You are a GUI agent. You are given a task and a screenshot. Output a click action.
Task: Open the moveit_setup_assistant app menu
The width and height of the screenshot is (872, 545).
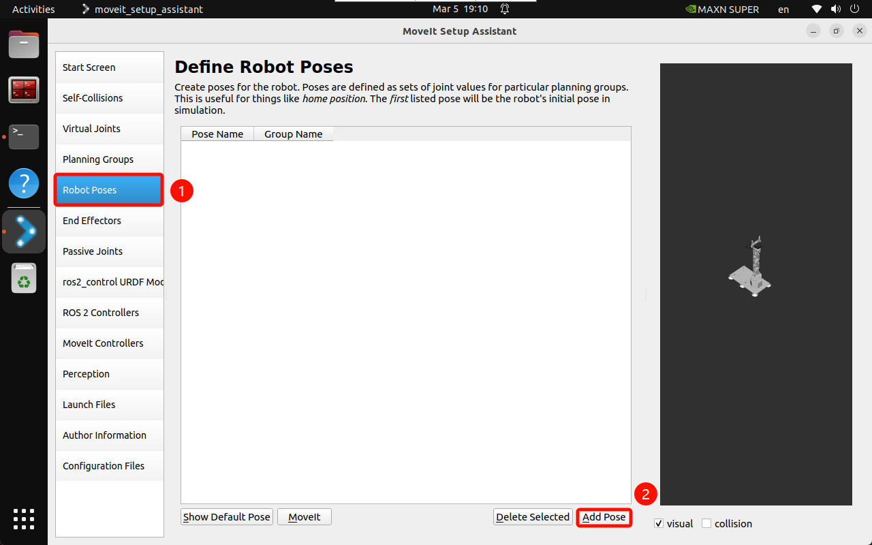tap(142, 10)
